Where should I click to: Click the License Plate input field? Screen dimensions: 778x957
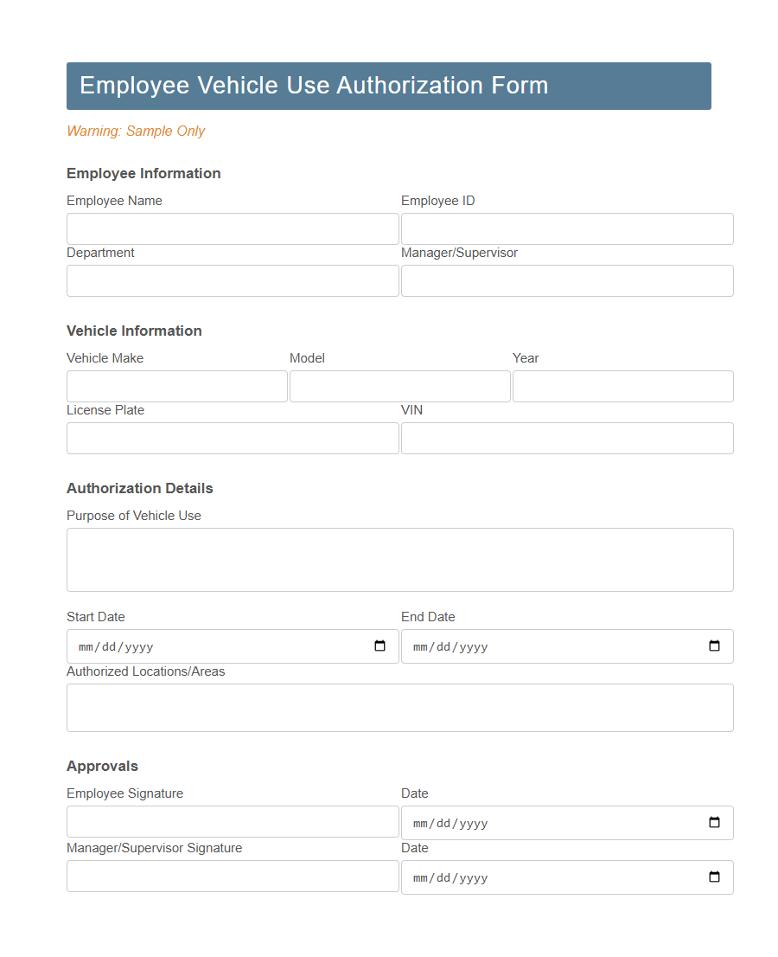[x=232, y=438]
